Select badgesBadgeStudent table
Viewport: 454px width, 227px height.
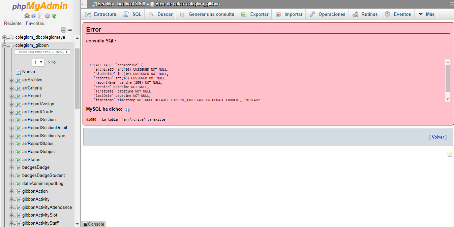click(43, 176)
